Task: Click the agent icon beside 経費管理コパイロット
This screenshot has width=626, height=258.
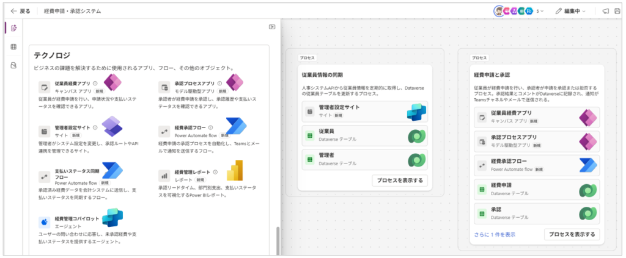Action: point(44,222)
